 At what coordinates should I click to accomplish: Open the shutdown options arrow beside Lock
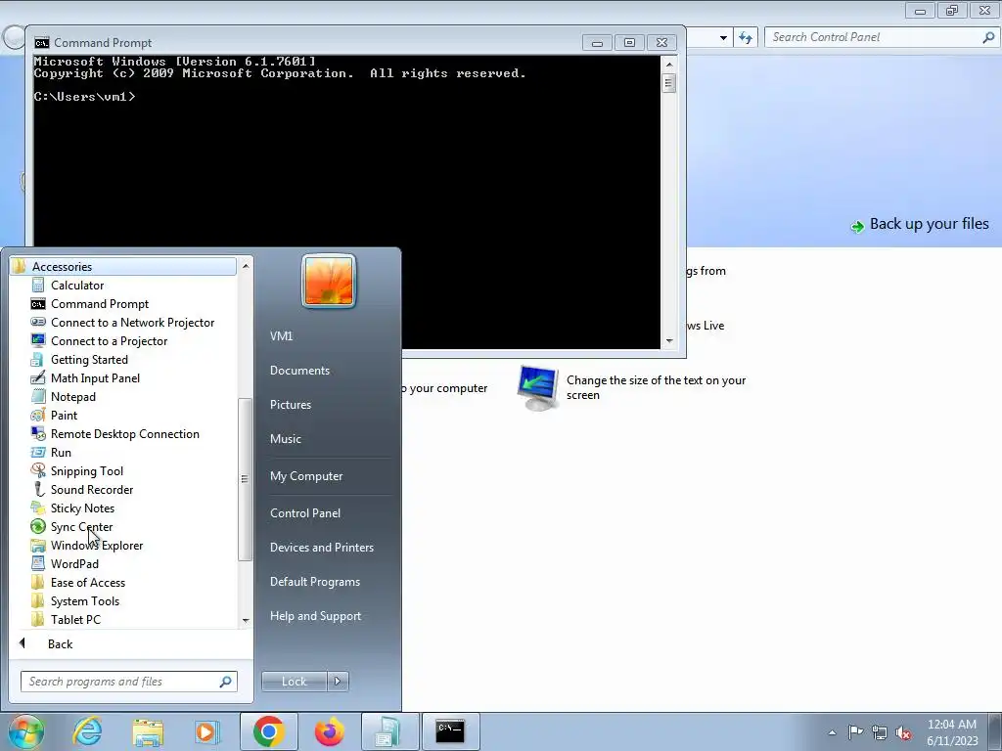[x=338, y=682]
